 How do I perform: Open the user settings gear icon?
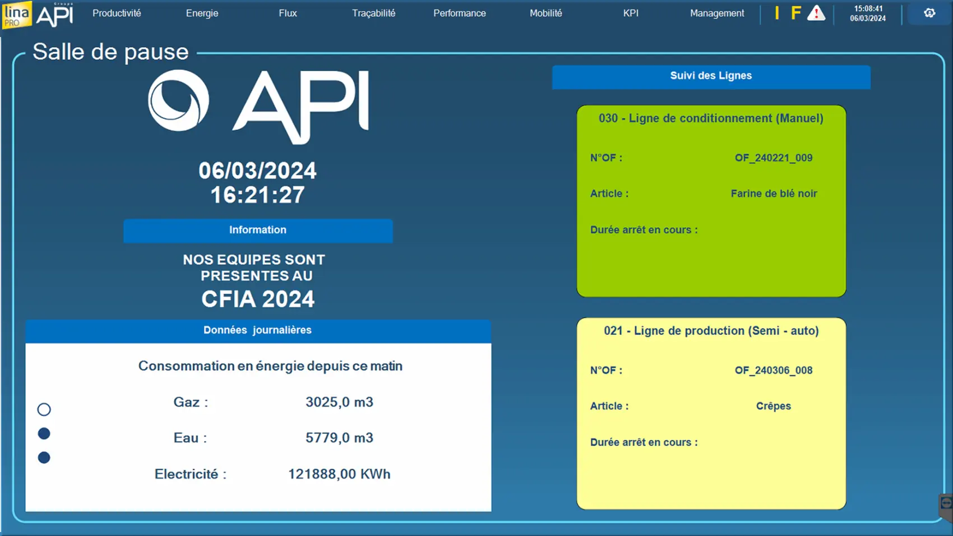pyautogui.click(x=929, y=13)
